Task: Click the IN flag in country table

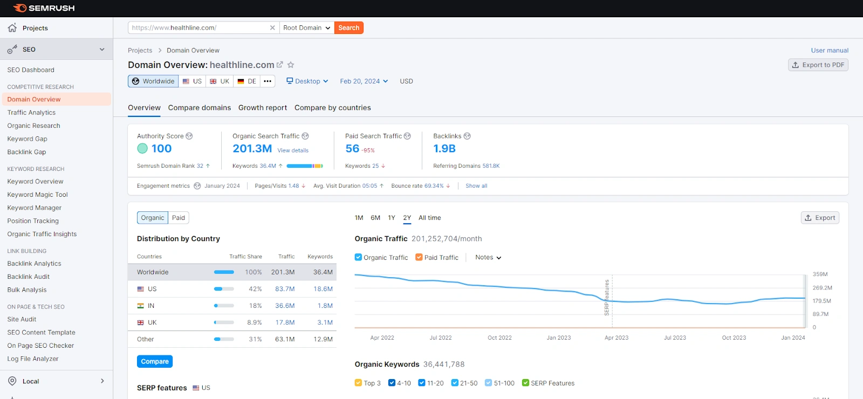Action: [141, 306]
